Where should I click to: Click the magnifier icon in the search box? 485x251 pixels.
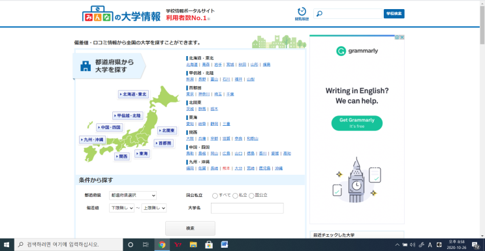click(x=319, y=14)
